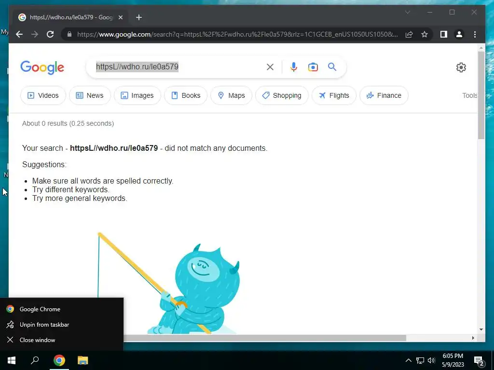Open a new tab with plus button
Image resolution: width=494 pixels, height=370 pixels.
[x=139, y=17]
